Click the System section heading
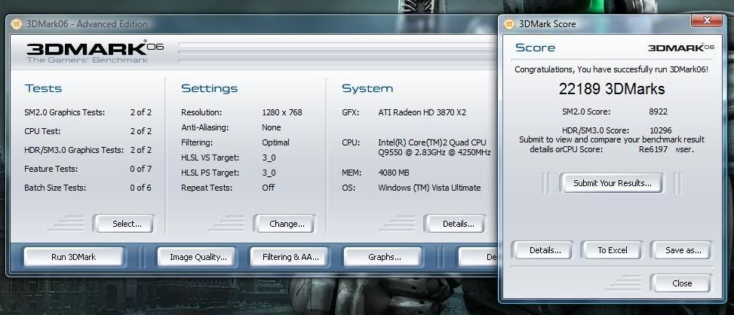 (x=367, y=88)
